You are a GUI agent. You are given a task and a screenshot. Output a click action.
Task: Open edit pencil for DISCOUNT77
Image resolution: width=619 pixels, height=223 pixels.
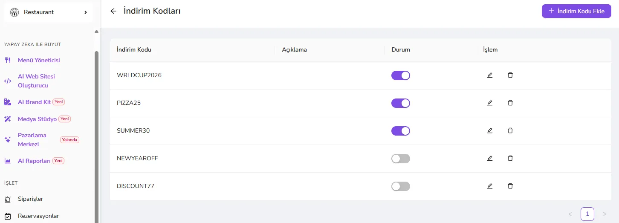[490, 186]
